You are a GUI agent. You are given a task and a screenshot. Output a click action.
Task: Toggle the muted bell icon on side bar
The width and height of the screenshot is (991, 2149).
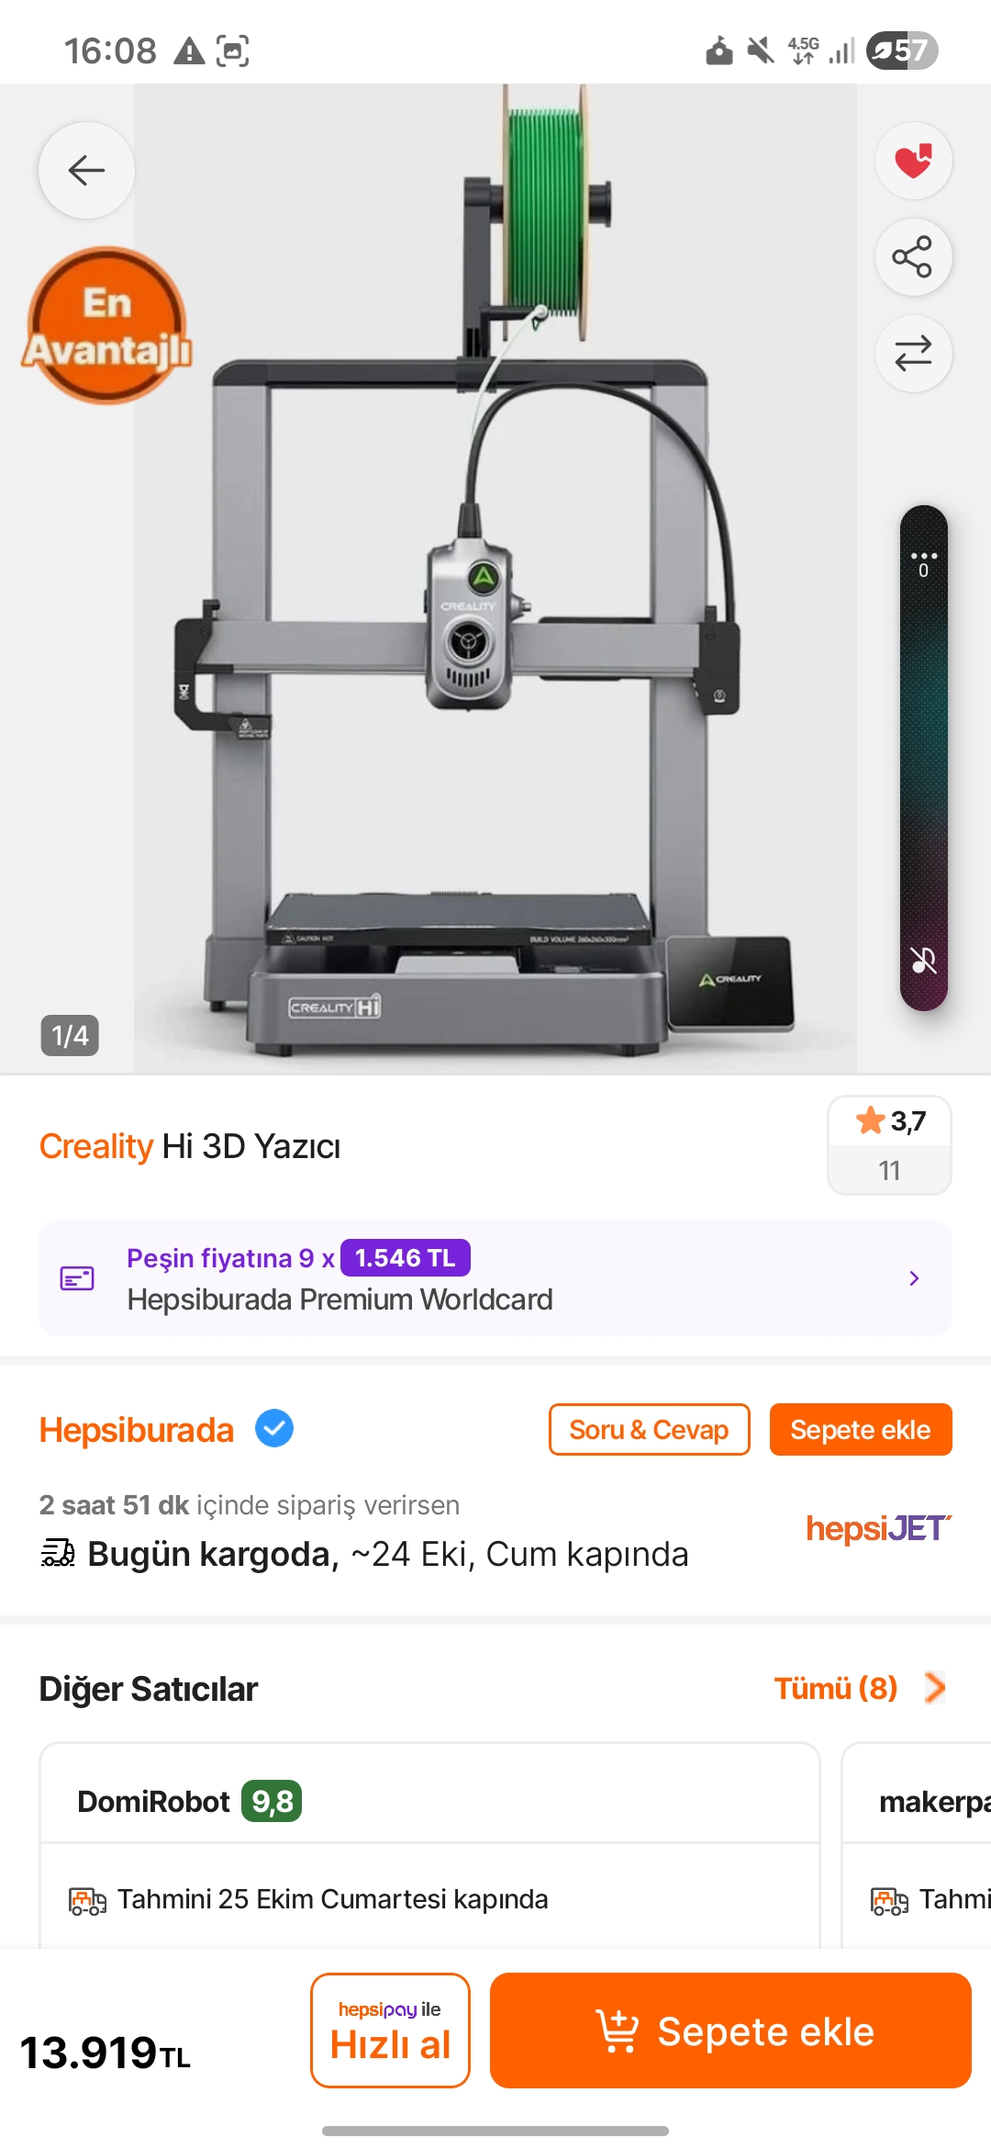[x=923, y=961]
